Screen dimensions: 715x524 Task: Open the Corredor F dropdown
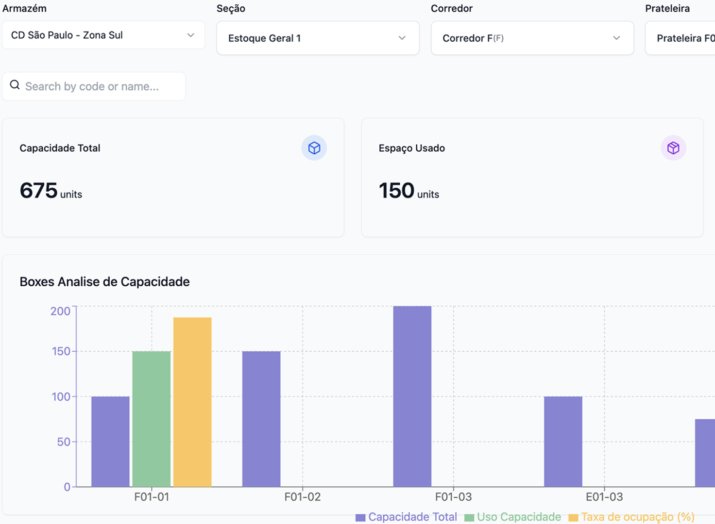(532, 38)
